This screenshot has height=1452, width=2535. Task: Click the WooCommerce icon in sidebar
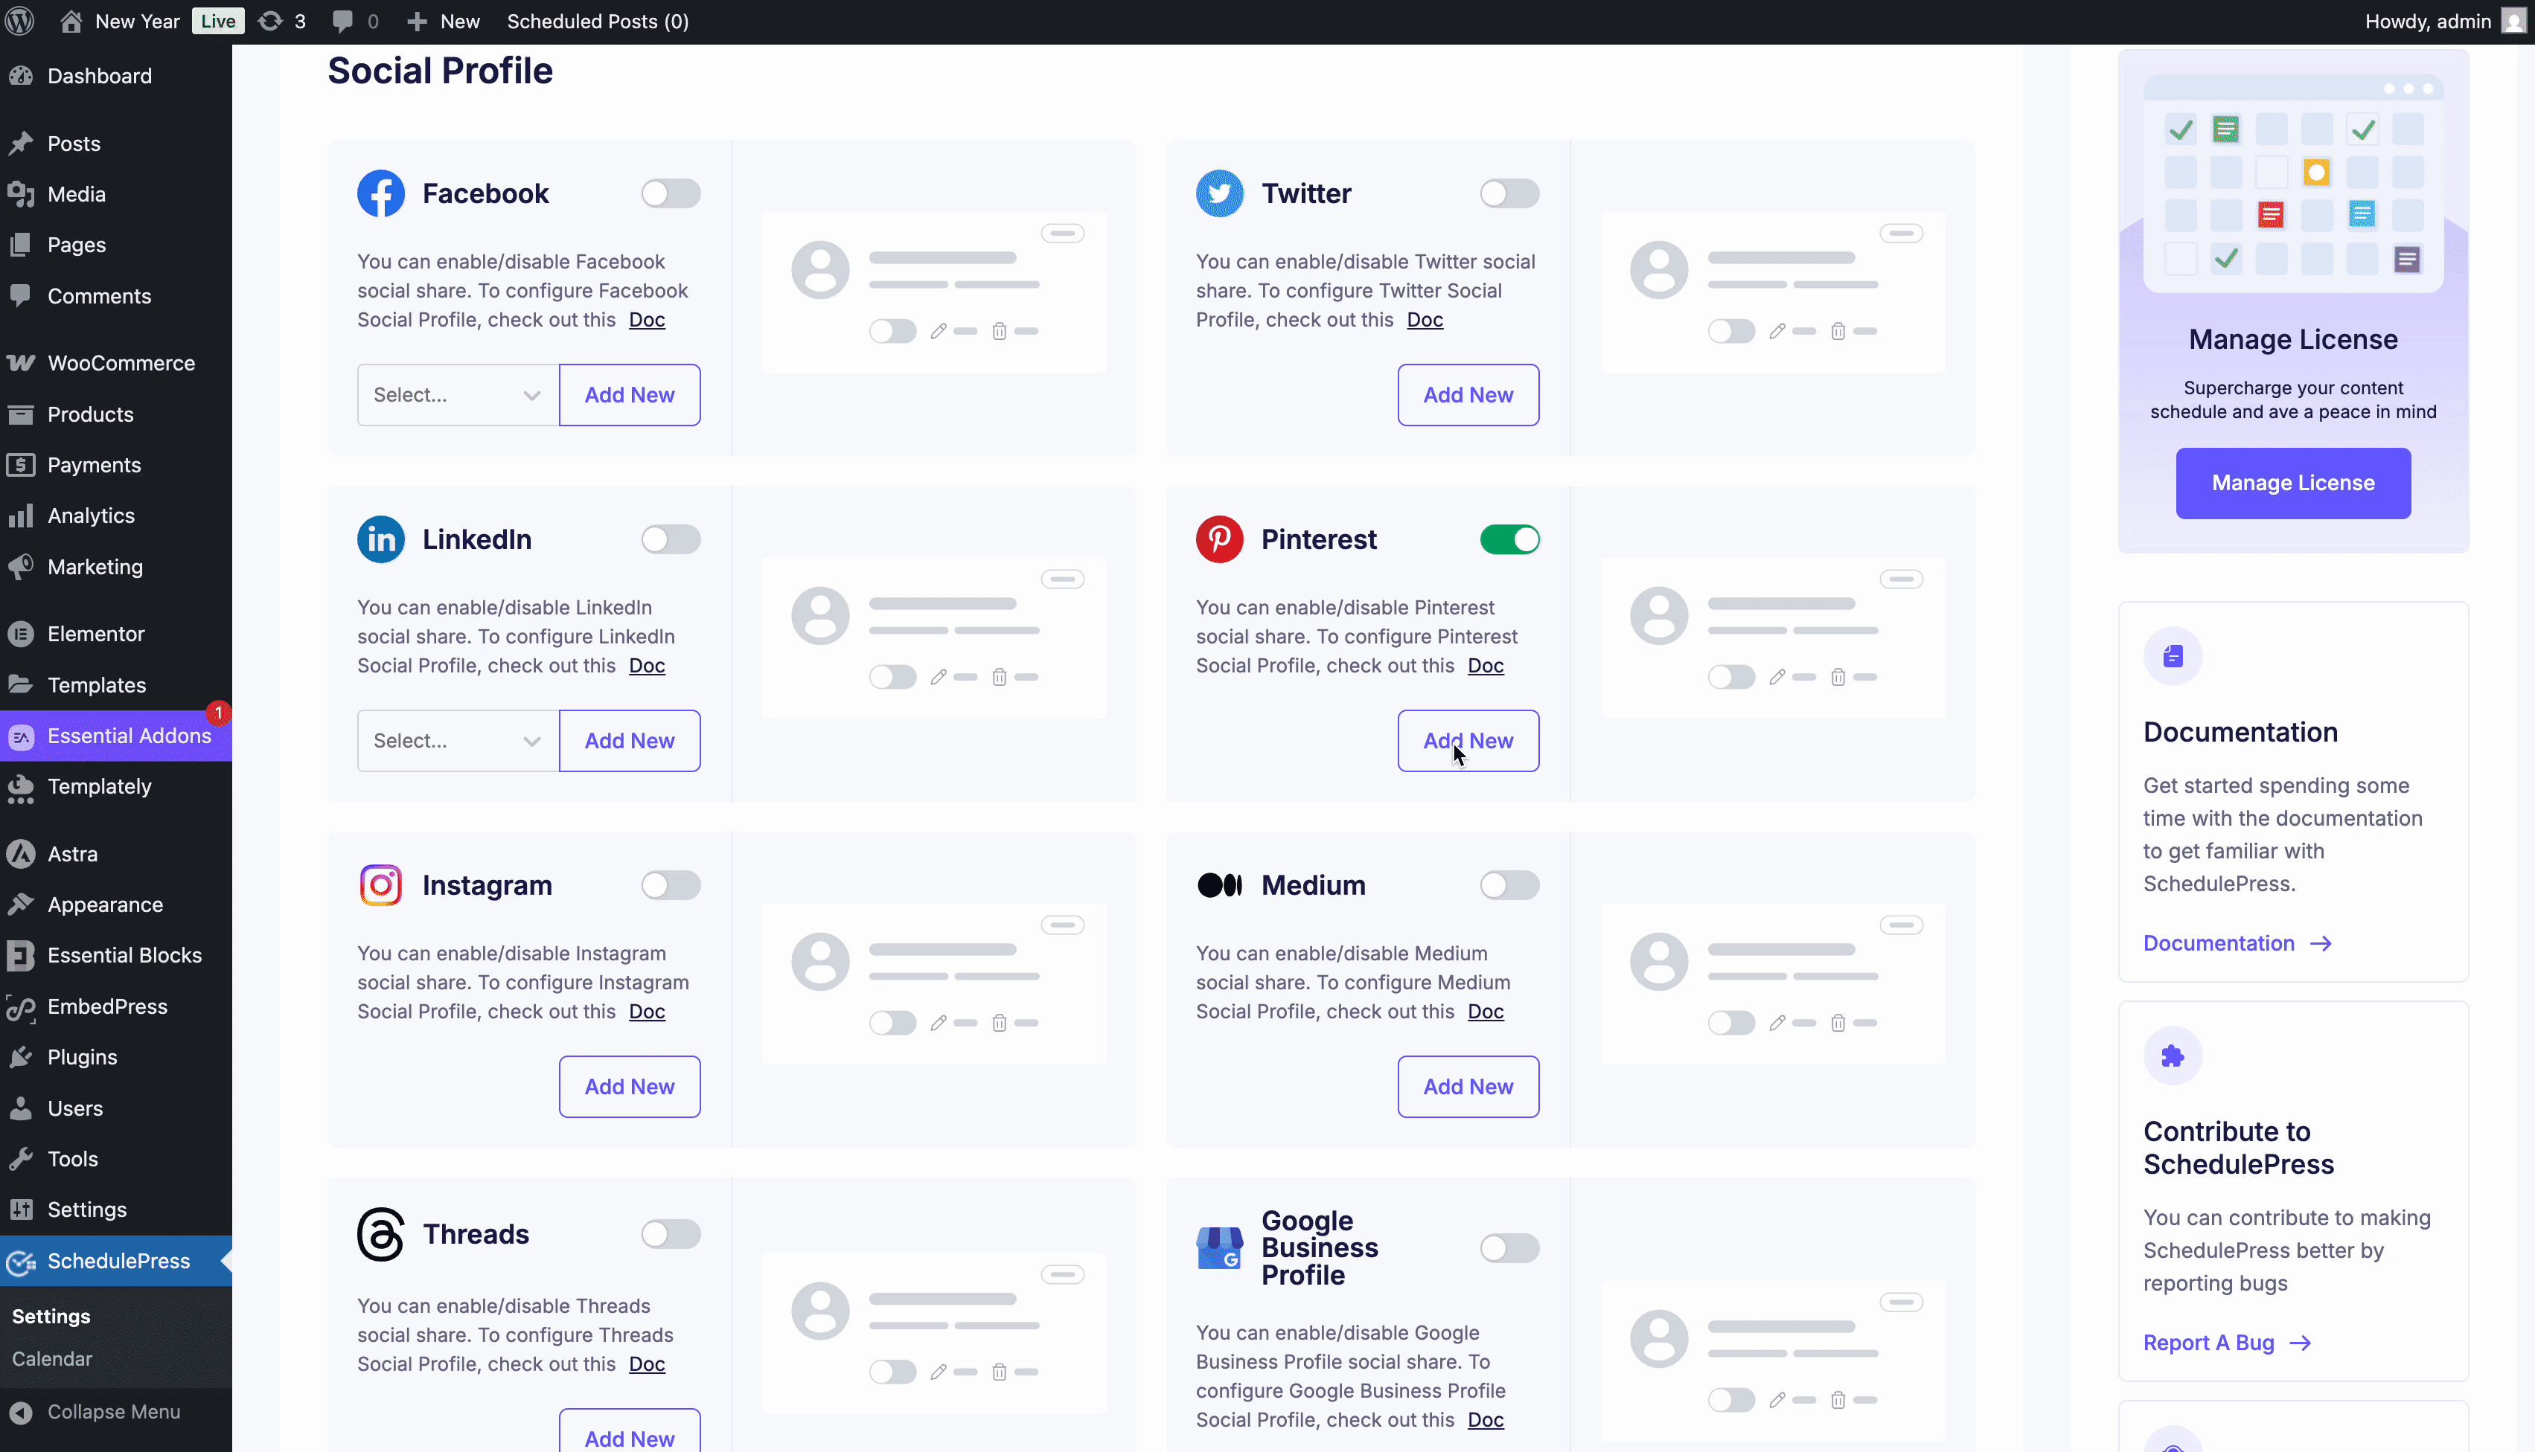tap(21, 363)
